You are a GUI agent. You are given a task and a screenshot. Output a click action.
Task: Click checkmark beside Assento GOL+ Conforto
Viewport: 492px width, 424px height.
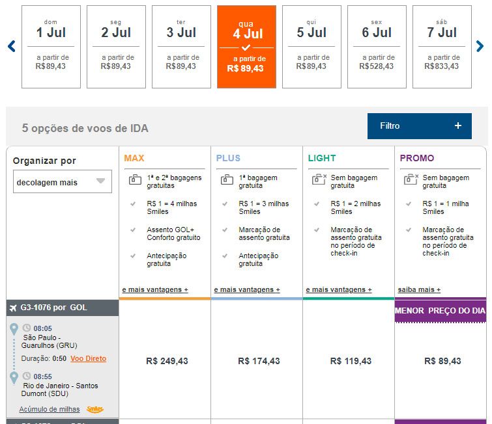[x=133, y=230]
